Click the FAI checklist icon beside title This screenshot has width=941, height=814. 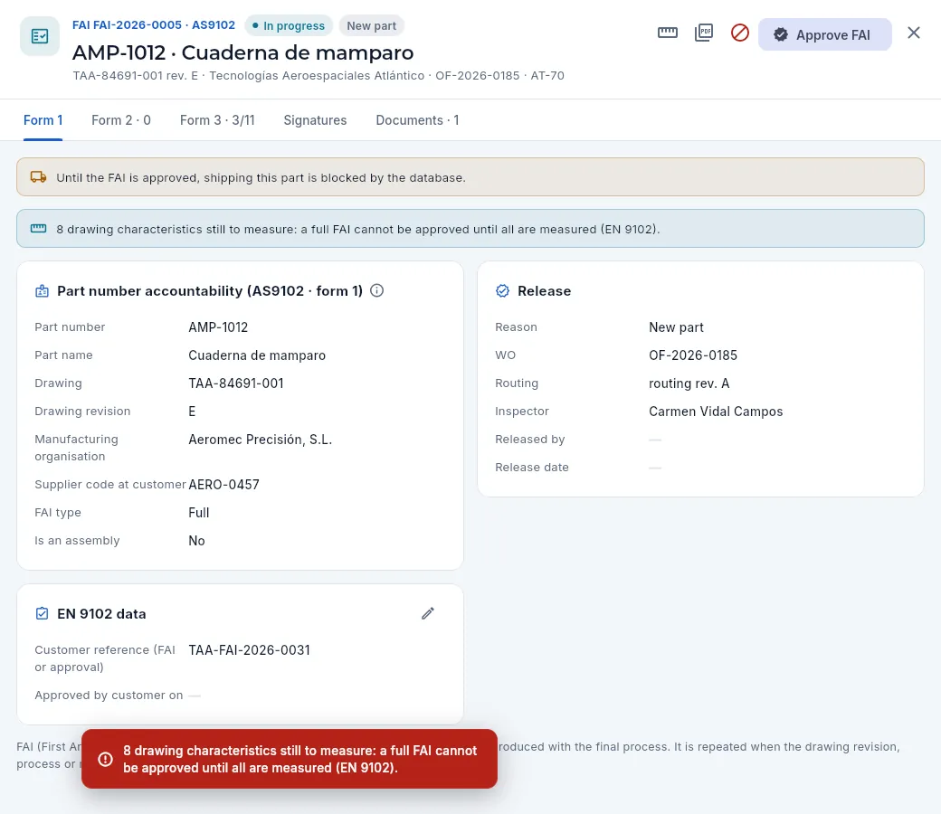[40, 36]
